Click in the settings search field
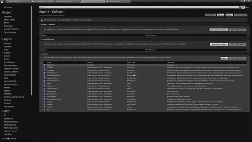This screenshot has width=252, height=142. [139, 7]
